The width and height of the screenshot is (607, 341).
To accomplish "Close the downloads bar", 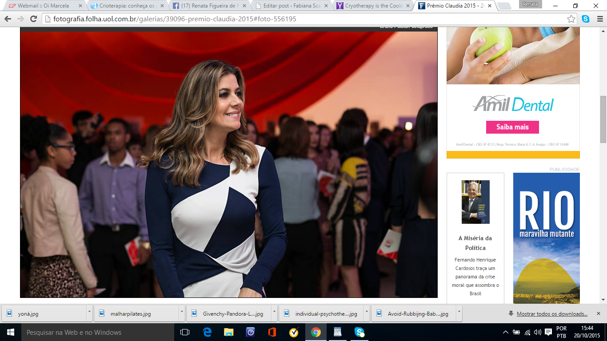I will [x=599, y=313].
